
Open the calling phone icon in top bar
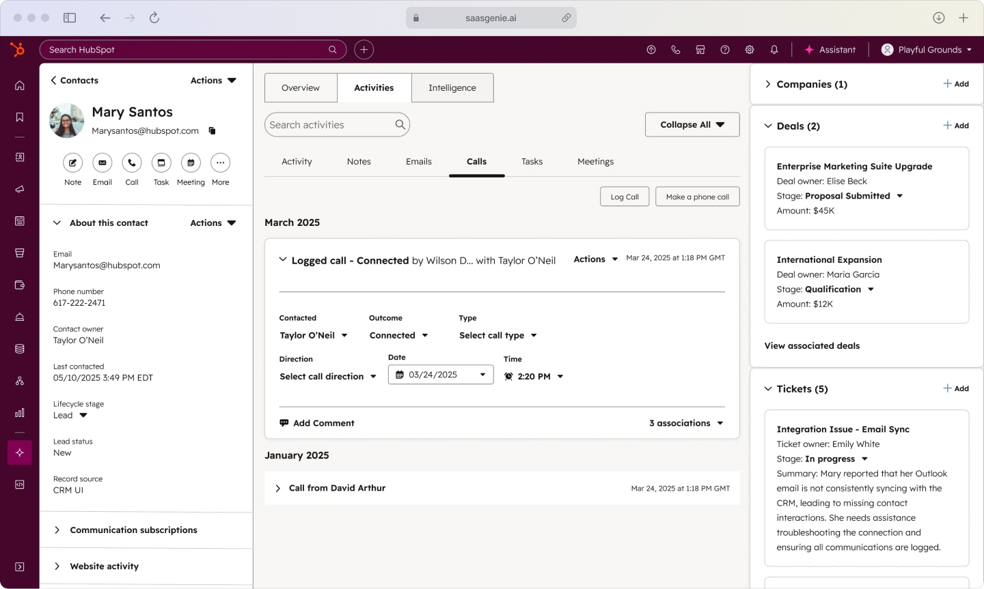tap(676, 50)
